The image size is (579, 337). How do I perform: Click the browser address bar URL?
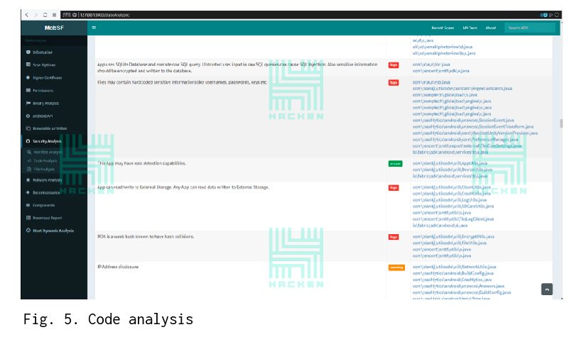[104, 15]
